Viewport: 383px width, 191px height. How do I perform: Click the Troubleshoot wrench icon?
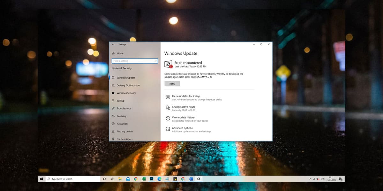coord(113,108)
